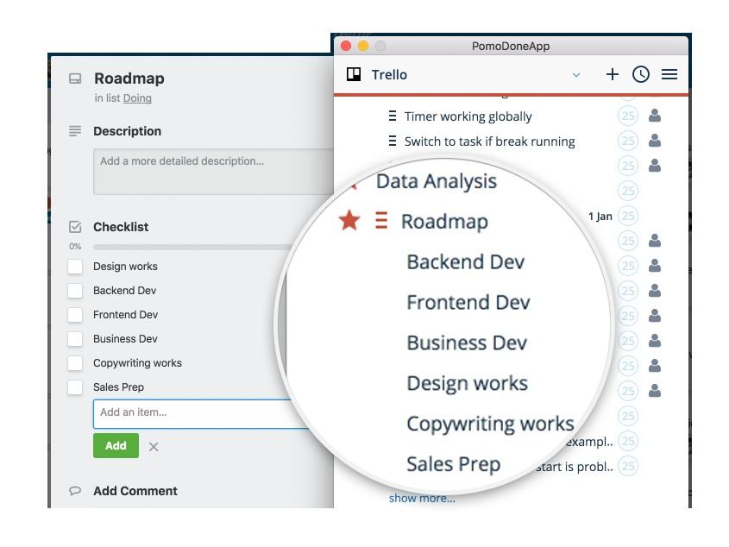Click the Roadmap card title in Trello

(129, 79)
